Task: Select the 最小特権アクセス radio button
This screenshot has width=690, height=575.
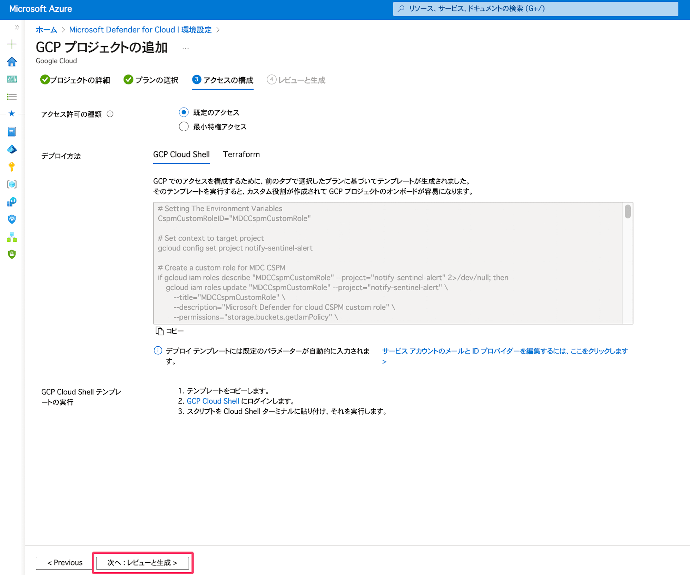Action: click(184, 127)
